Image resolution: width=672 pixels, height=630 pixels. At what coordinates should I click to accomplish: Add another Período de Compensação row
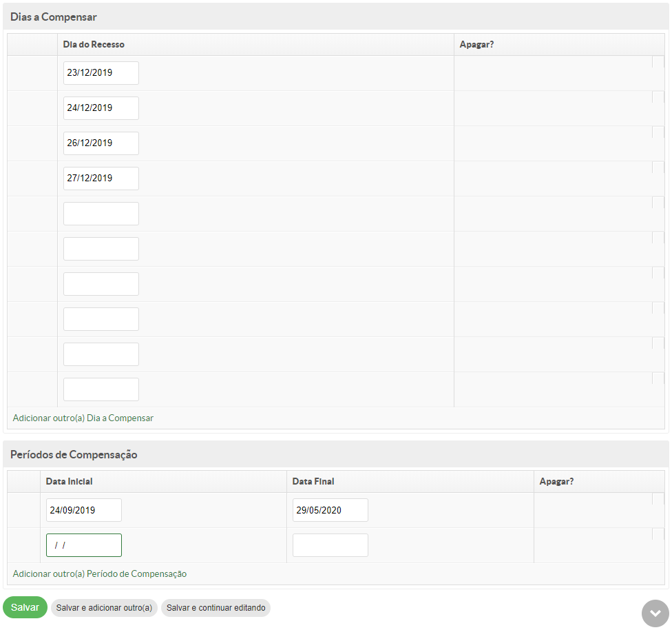(100, 573)
